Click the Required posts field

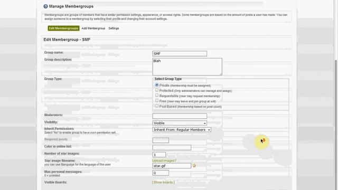click(161, 140)
